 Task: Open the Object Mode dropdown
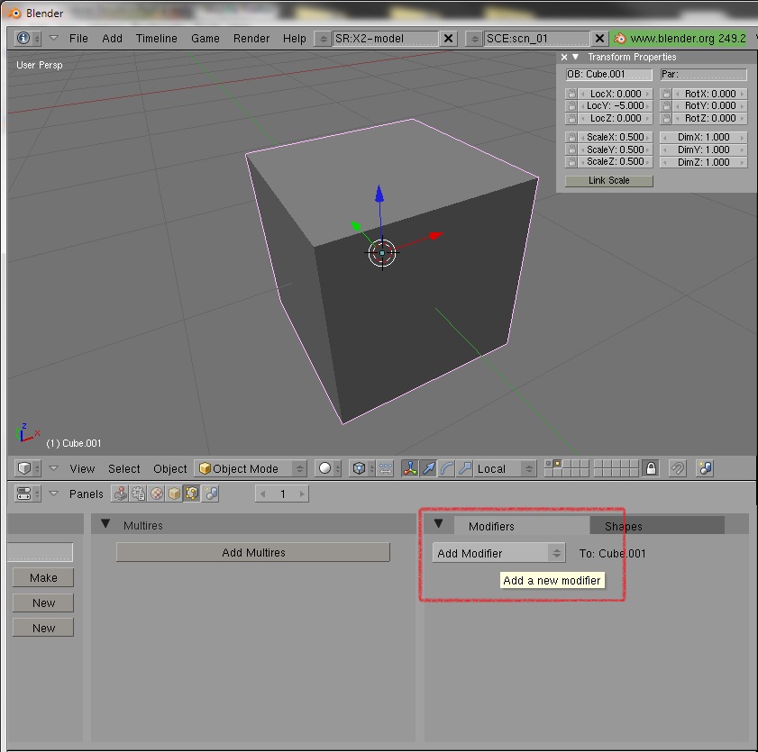[x=251, y=468]
